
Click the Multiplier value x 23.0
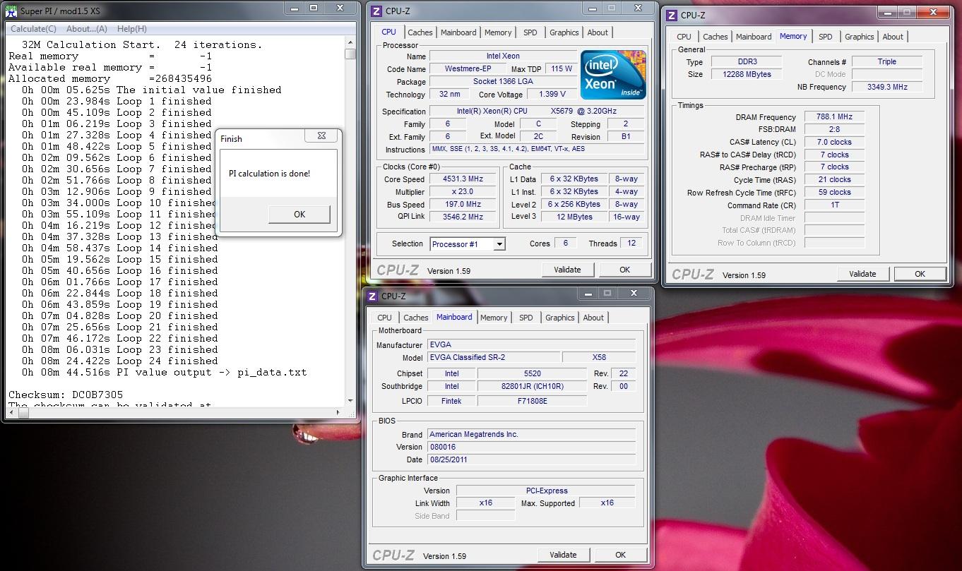[463, 192]
